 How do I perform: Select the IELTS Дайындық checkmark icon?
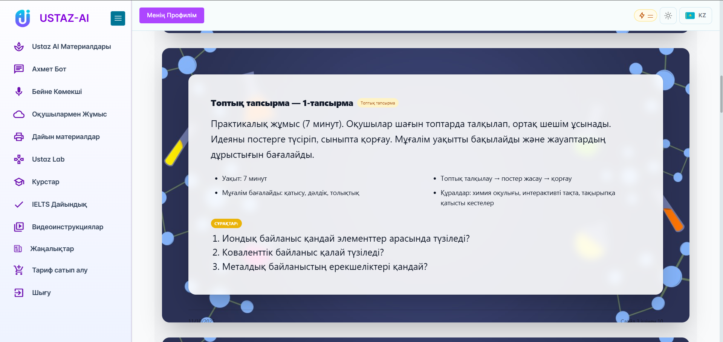19,204
